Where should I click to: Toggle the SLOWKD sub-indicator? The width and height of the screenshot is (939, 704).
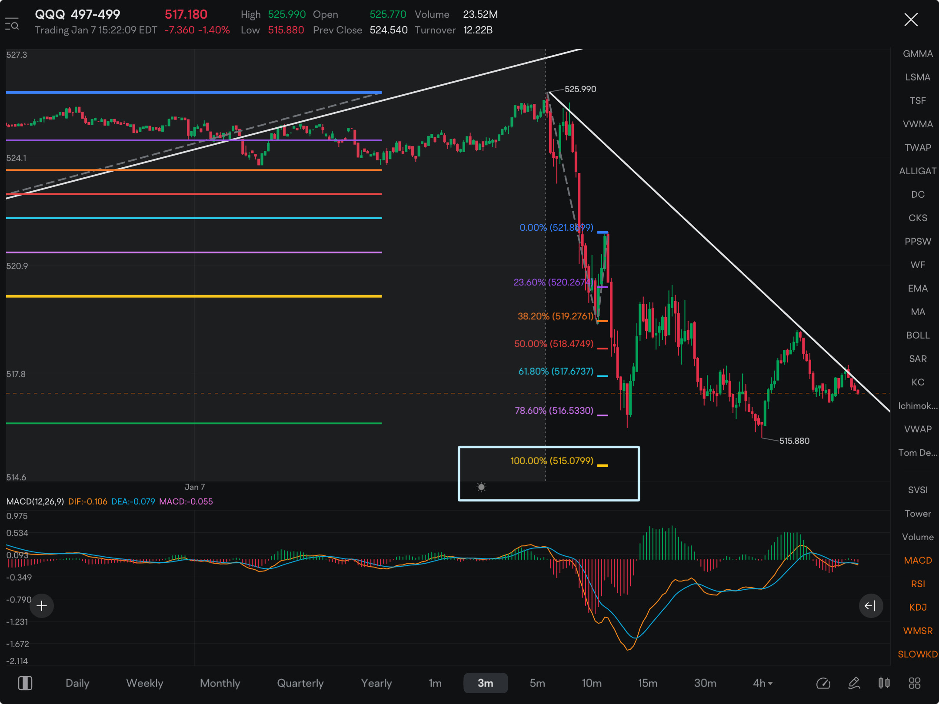[x=918, y=654]
